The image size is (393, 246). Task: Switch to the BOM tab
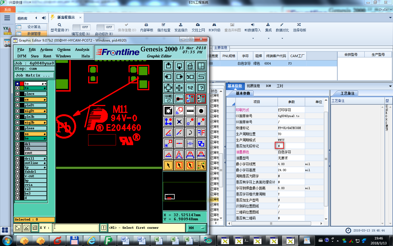(269, 86)
